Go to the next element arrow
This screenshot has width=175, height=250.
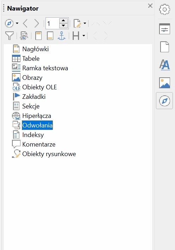pyautogui.click(x=37, y=24)
